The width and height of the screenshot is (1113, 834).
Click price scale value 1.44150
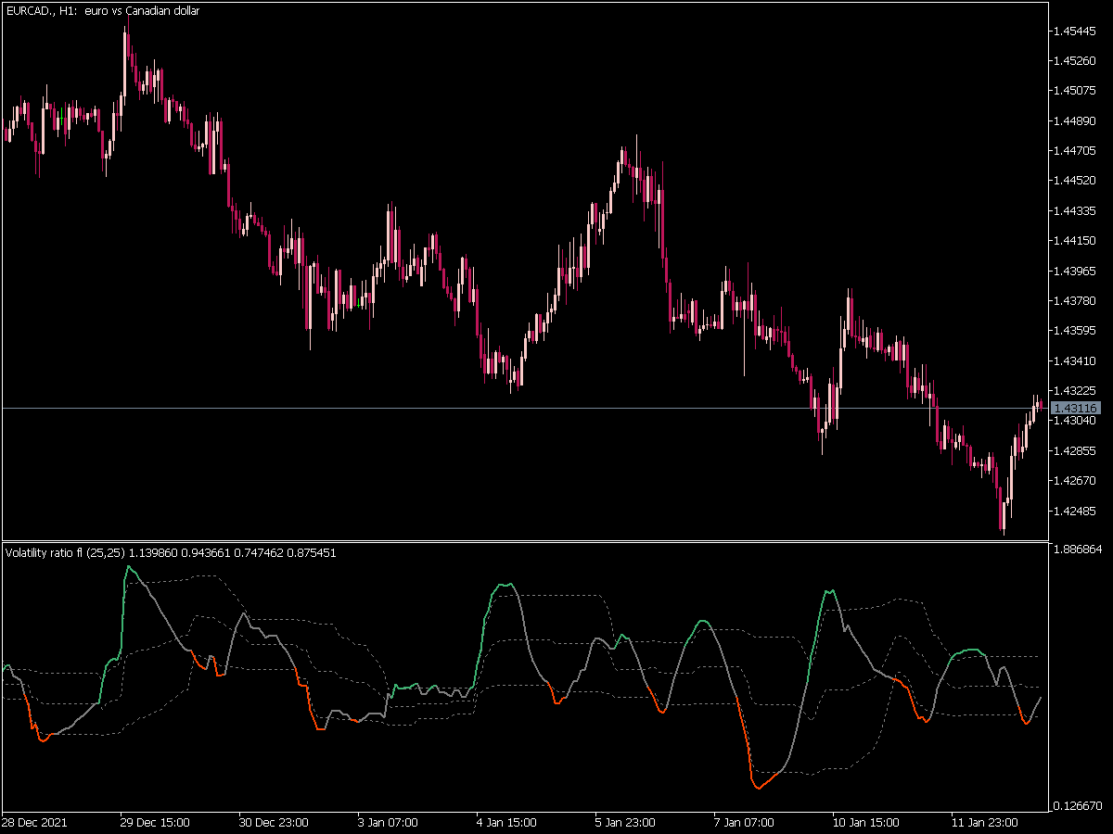pyautogui.click(x=1077, y=241)
